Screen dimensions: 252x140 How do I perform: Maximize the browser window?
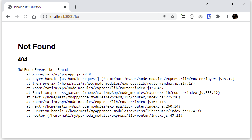coord(231,4)
